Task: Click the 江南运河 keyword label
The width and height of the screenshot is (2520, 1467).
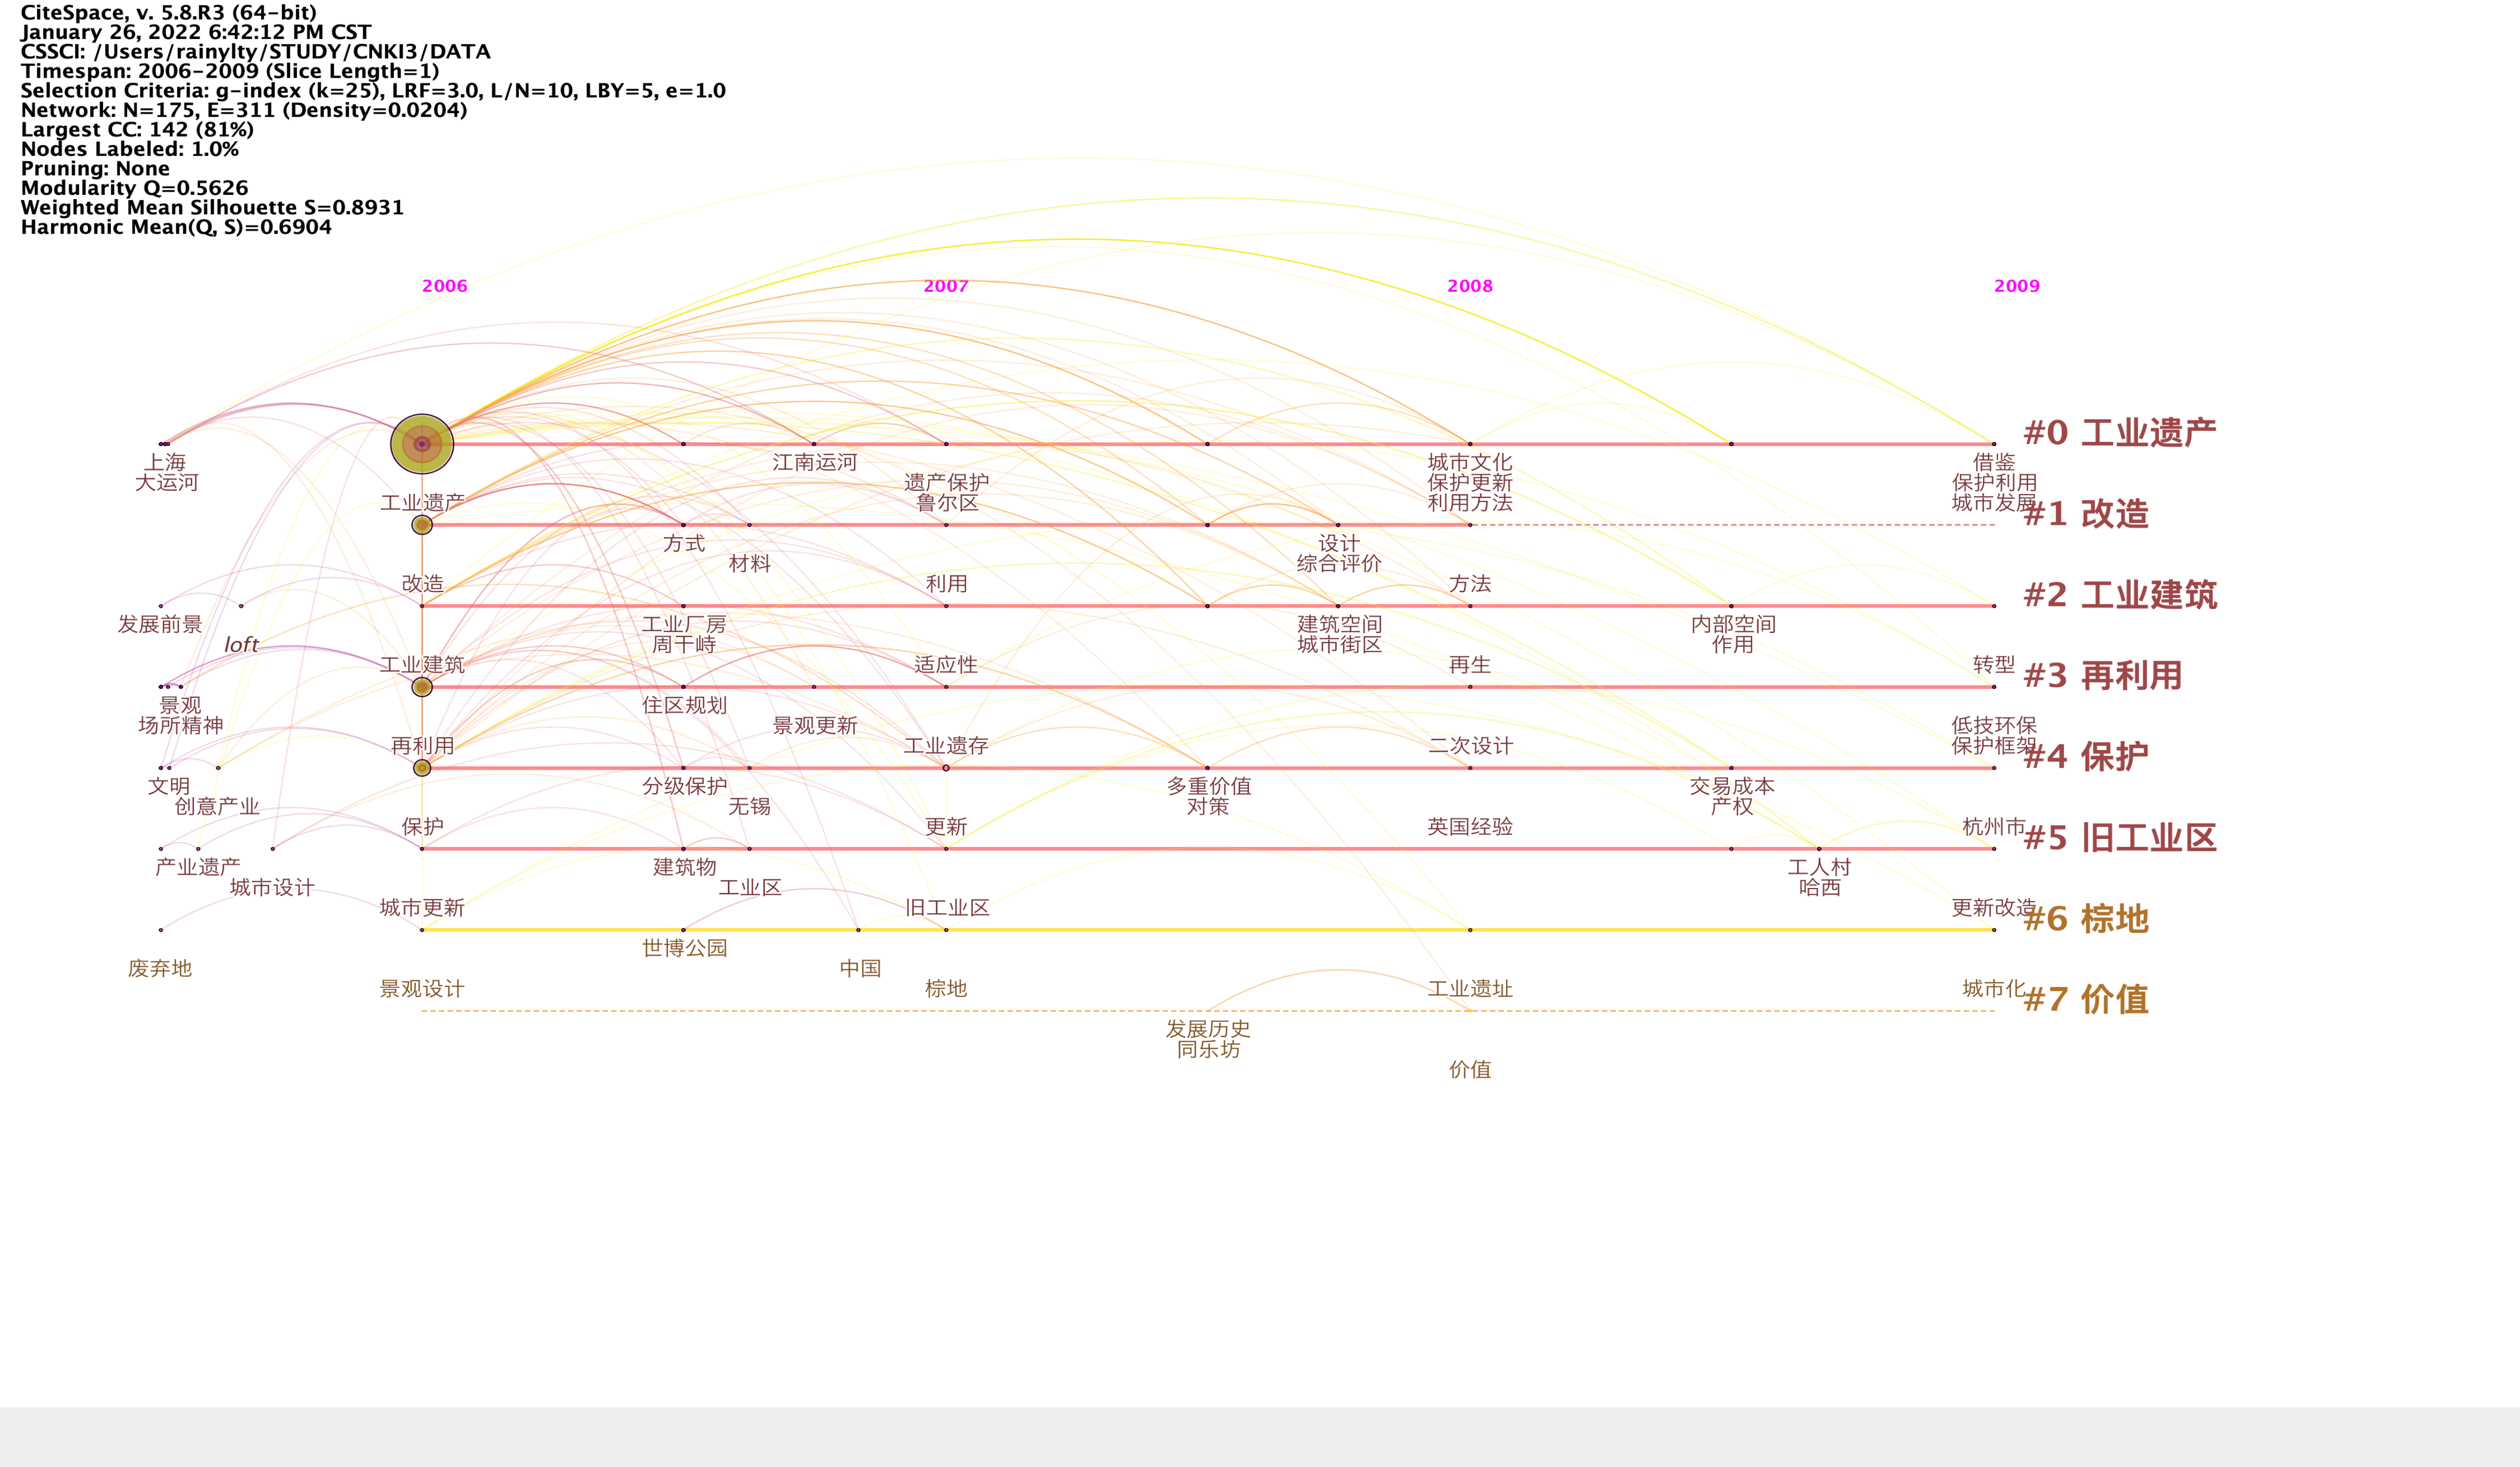Action: (814, 463)
